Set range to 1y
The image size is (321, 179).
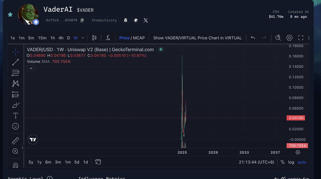pos(39,162)
